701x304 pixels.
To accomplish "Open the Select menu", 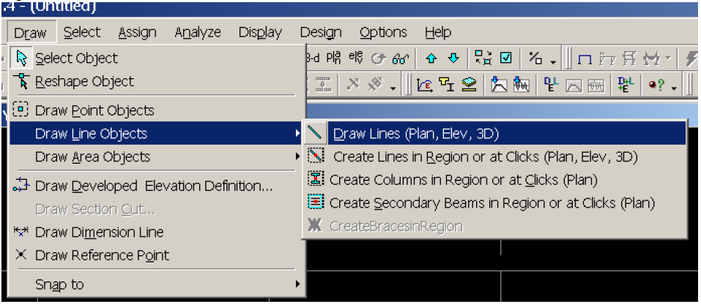I will pyautogui.click(x=82, y=33).
